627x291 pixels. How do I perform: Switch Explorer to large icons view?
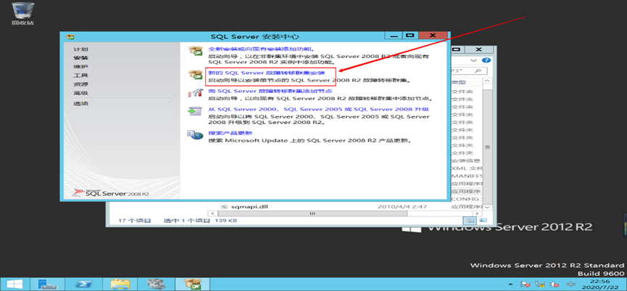483,221
